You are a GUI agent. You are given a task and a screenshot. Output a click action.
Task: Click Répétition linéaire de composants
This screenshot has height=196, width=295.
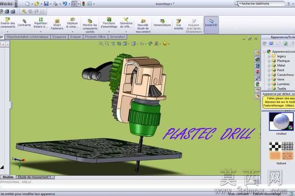click(41, 23)
